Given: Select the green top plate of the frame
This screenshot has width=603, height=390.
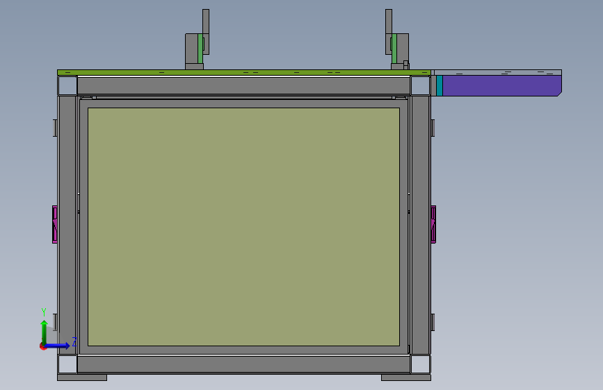Looking at the screenshot, I should click(244, 73).
